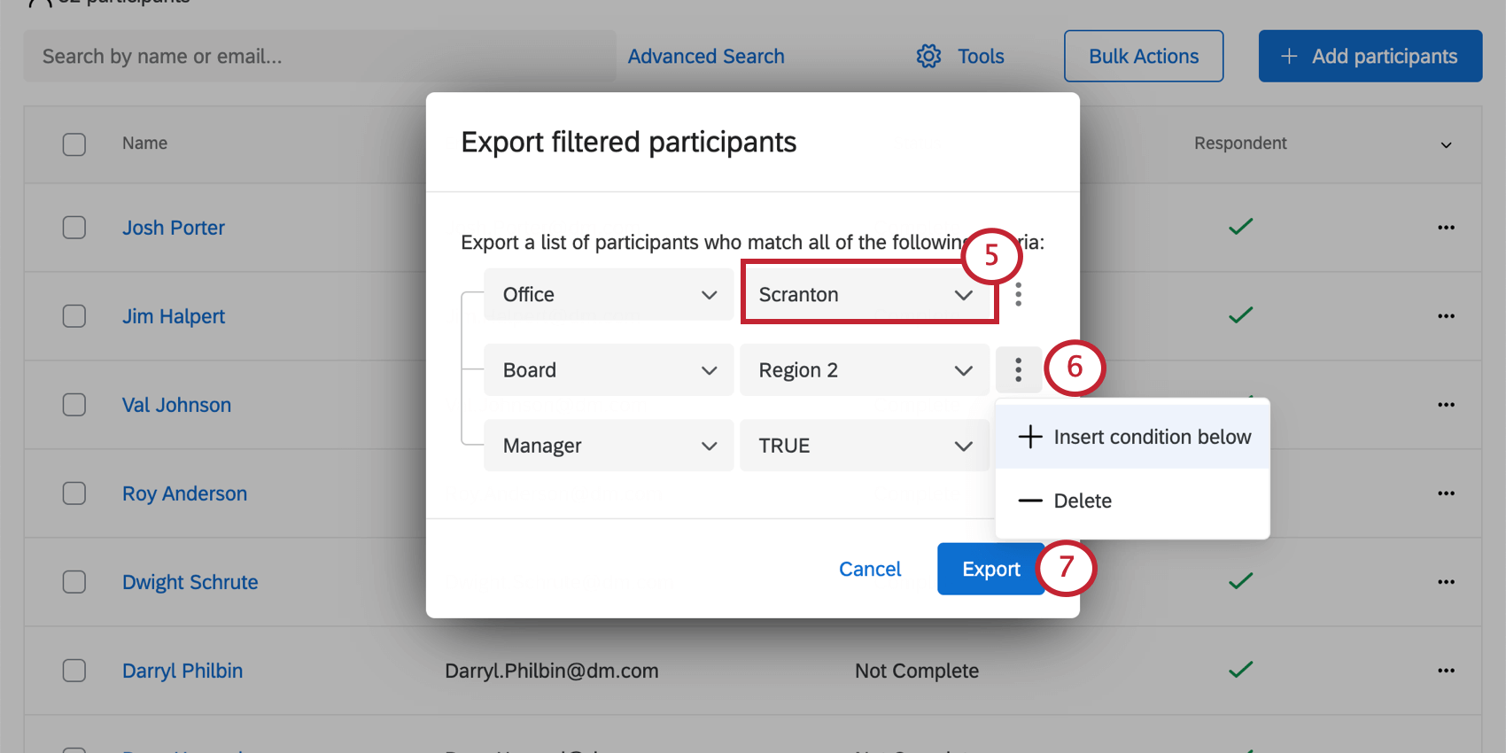
Task: Open Advanced Search
Action: coord(706,56)
